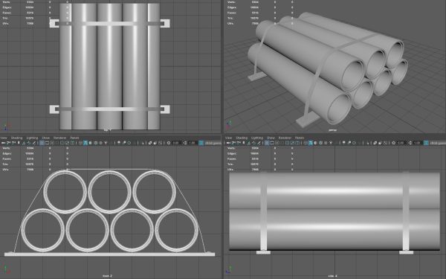Open View menu of front view panel
This screenshot has width=446, height=279.
click(4, 138)
